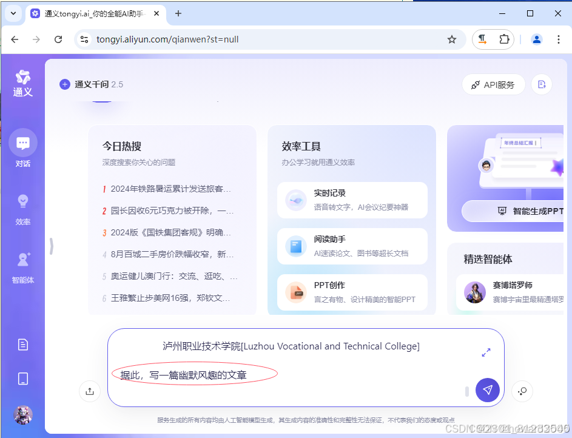This screenshot has height=438, width=572.
Task: Select the 通义tongyi.ai browser tab
Action: click(x=95, y=13)
